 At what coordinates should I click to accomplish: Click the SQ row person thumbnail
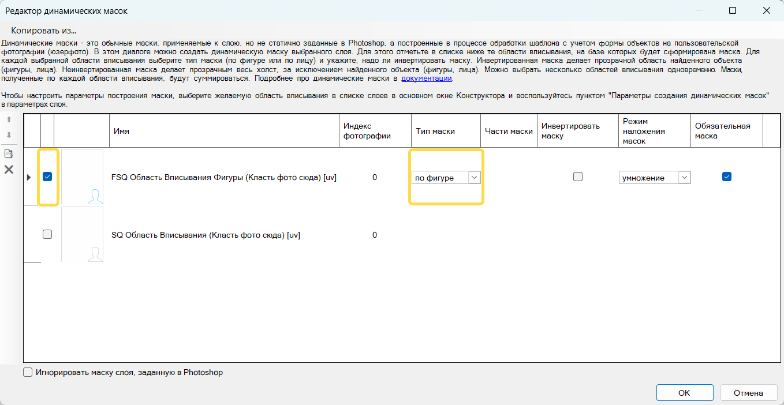click(x=83, y=235)
